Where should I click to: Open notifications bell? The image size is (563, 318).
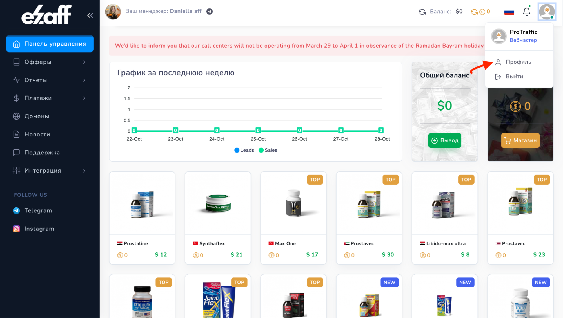527,12
